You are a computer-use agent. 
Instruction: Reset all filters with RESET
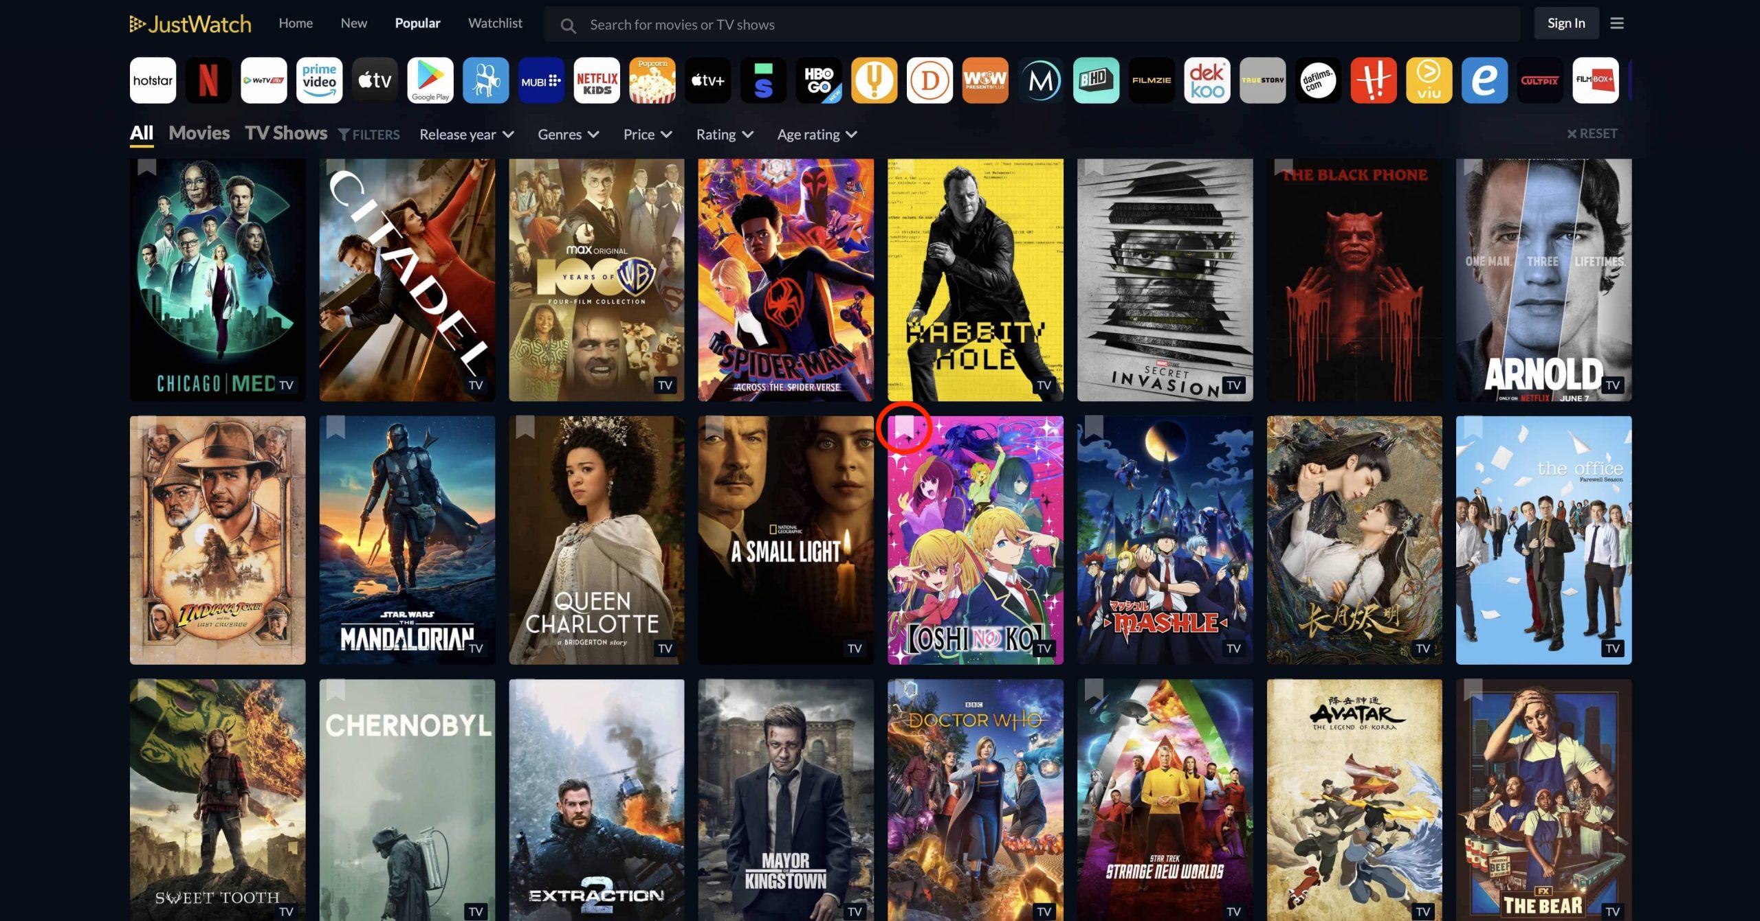tap(1592, 134)
